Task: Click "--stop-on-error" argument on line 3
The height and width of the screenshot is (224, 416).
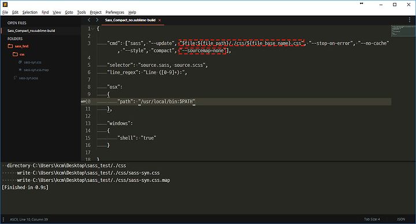Action: pos(332,43)
